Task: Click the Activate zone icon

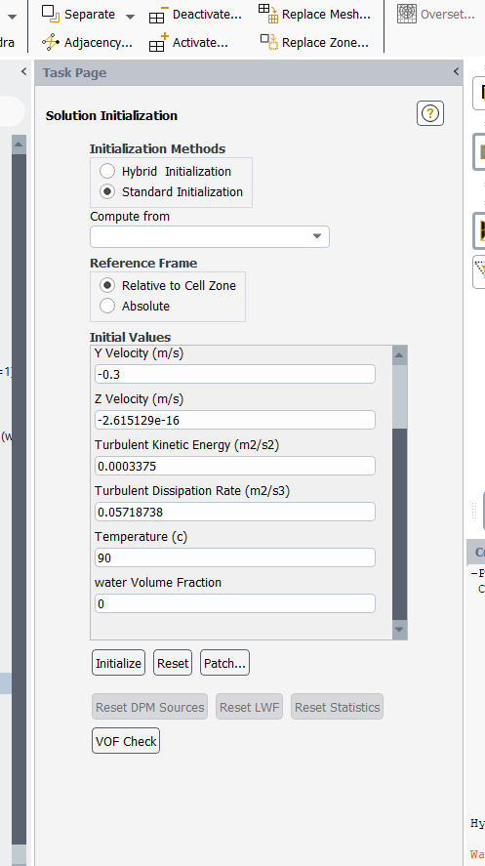Action: click(x=158, y=43)
